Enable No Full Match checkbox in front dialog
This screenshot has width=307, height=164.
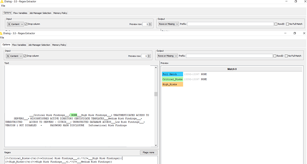click(286, 56)
